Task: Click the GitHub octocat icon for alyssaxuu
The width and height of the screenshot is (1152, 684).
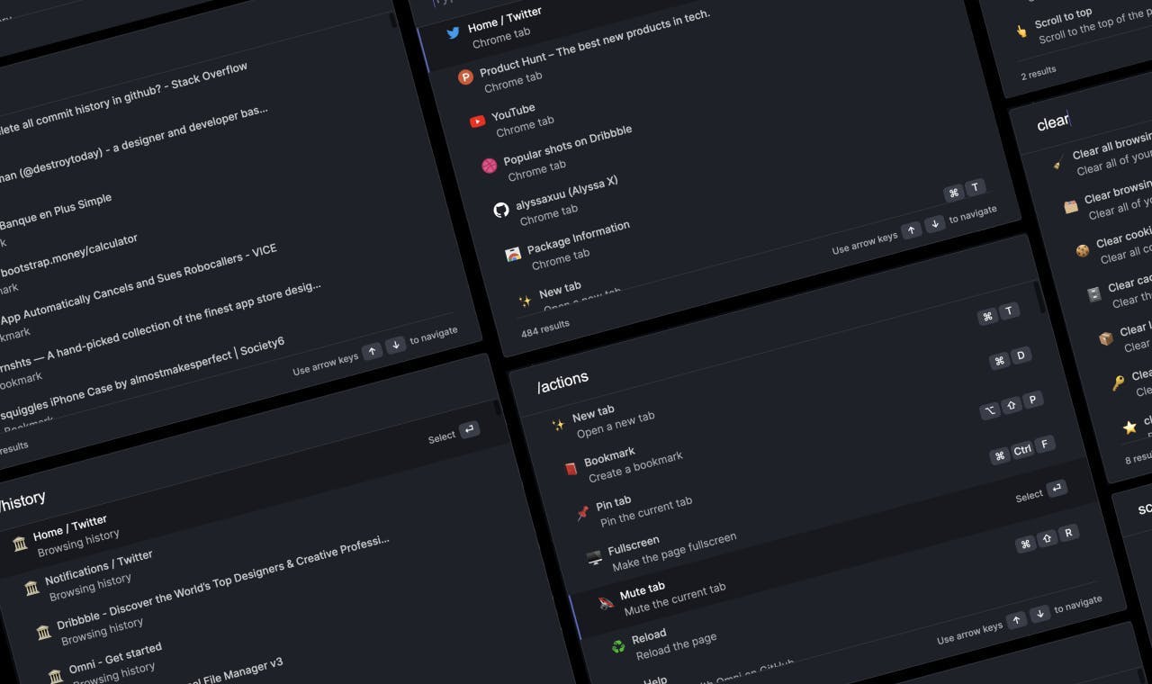Action: coord(501,210)
